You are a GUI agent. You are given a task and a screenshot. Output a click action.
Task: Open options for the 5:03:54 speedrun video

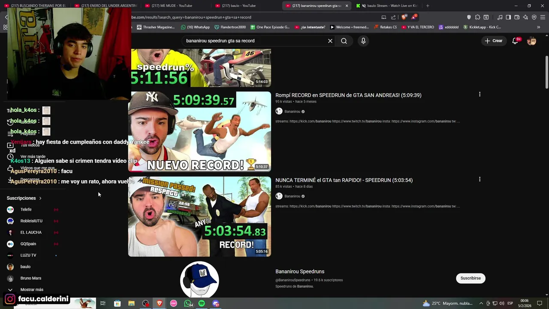[480, 179]
